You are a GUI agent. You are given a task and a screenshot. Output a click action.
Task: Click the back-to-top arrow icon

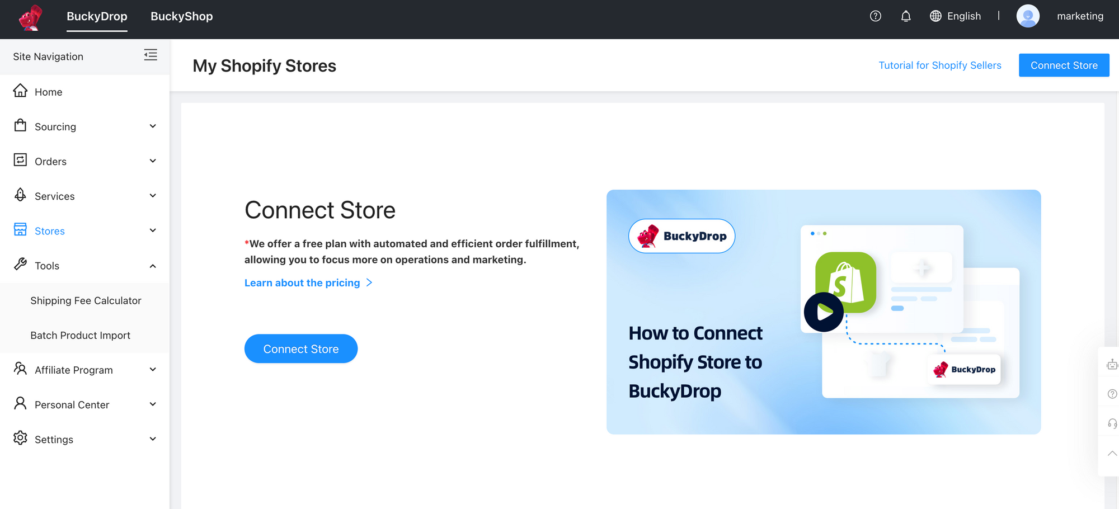[x=1112, y=454]
